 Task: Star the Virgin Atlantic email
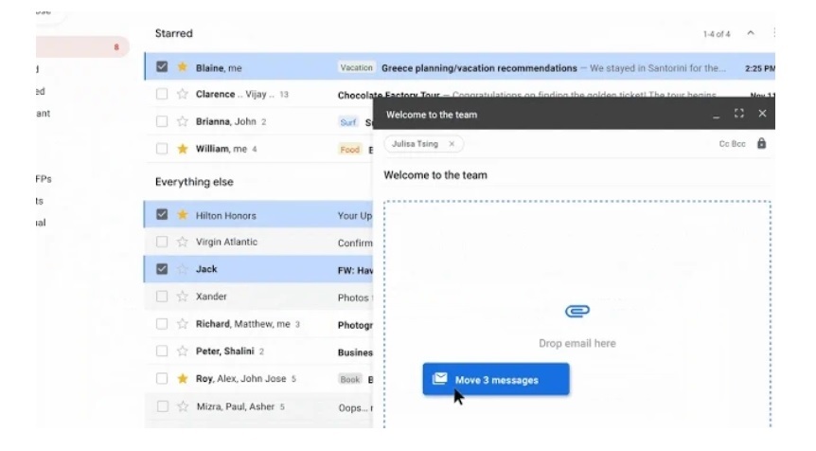pyautogui.click(x=183, y=243)
